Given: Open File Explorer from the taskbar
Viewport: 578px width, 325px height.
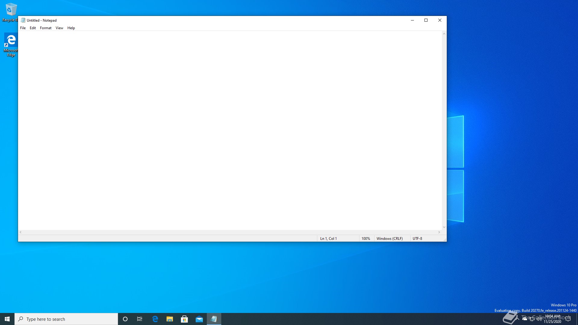Looking at the screenshot, I should pyautogui.click(x=170, y=319).
